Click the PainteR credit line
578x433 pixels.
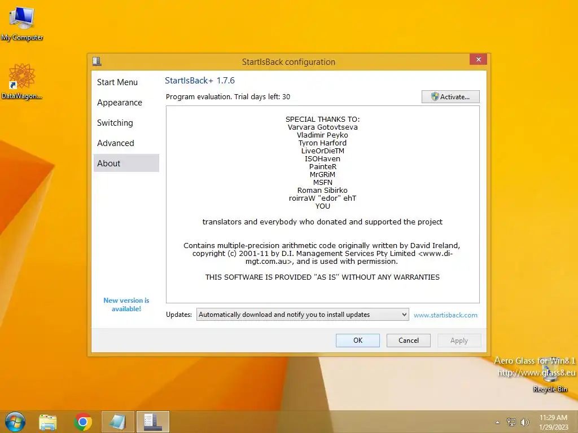click(322, 166)
